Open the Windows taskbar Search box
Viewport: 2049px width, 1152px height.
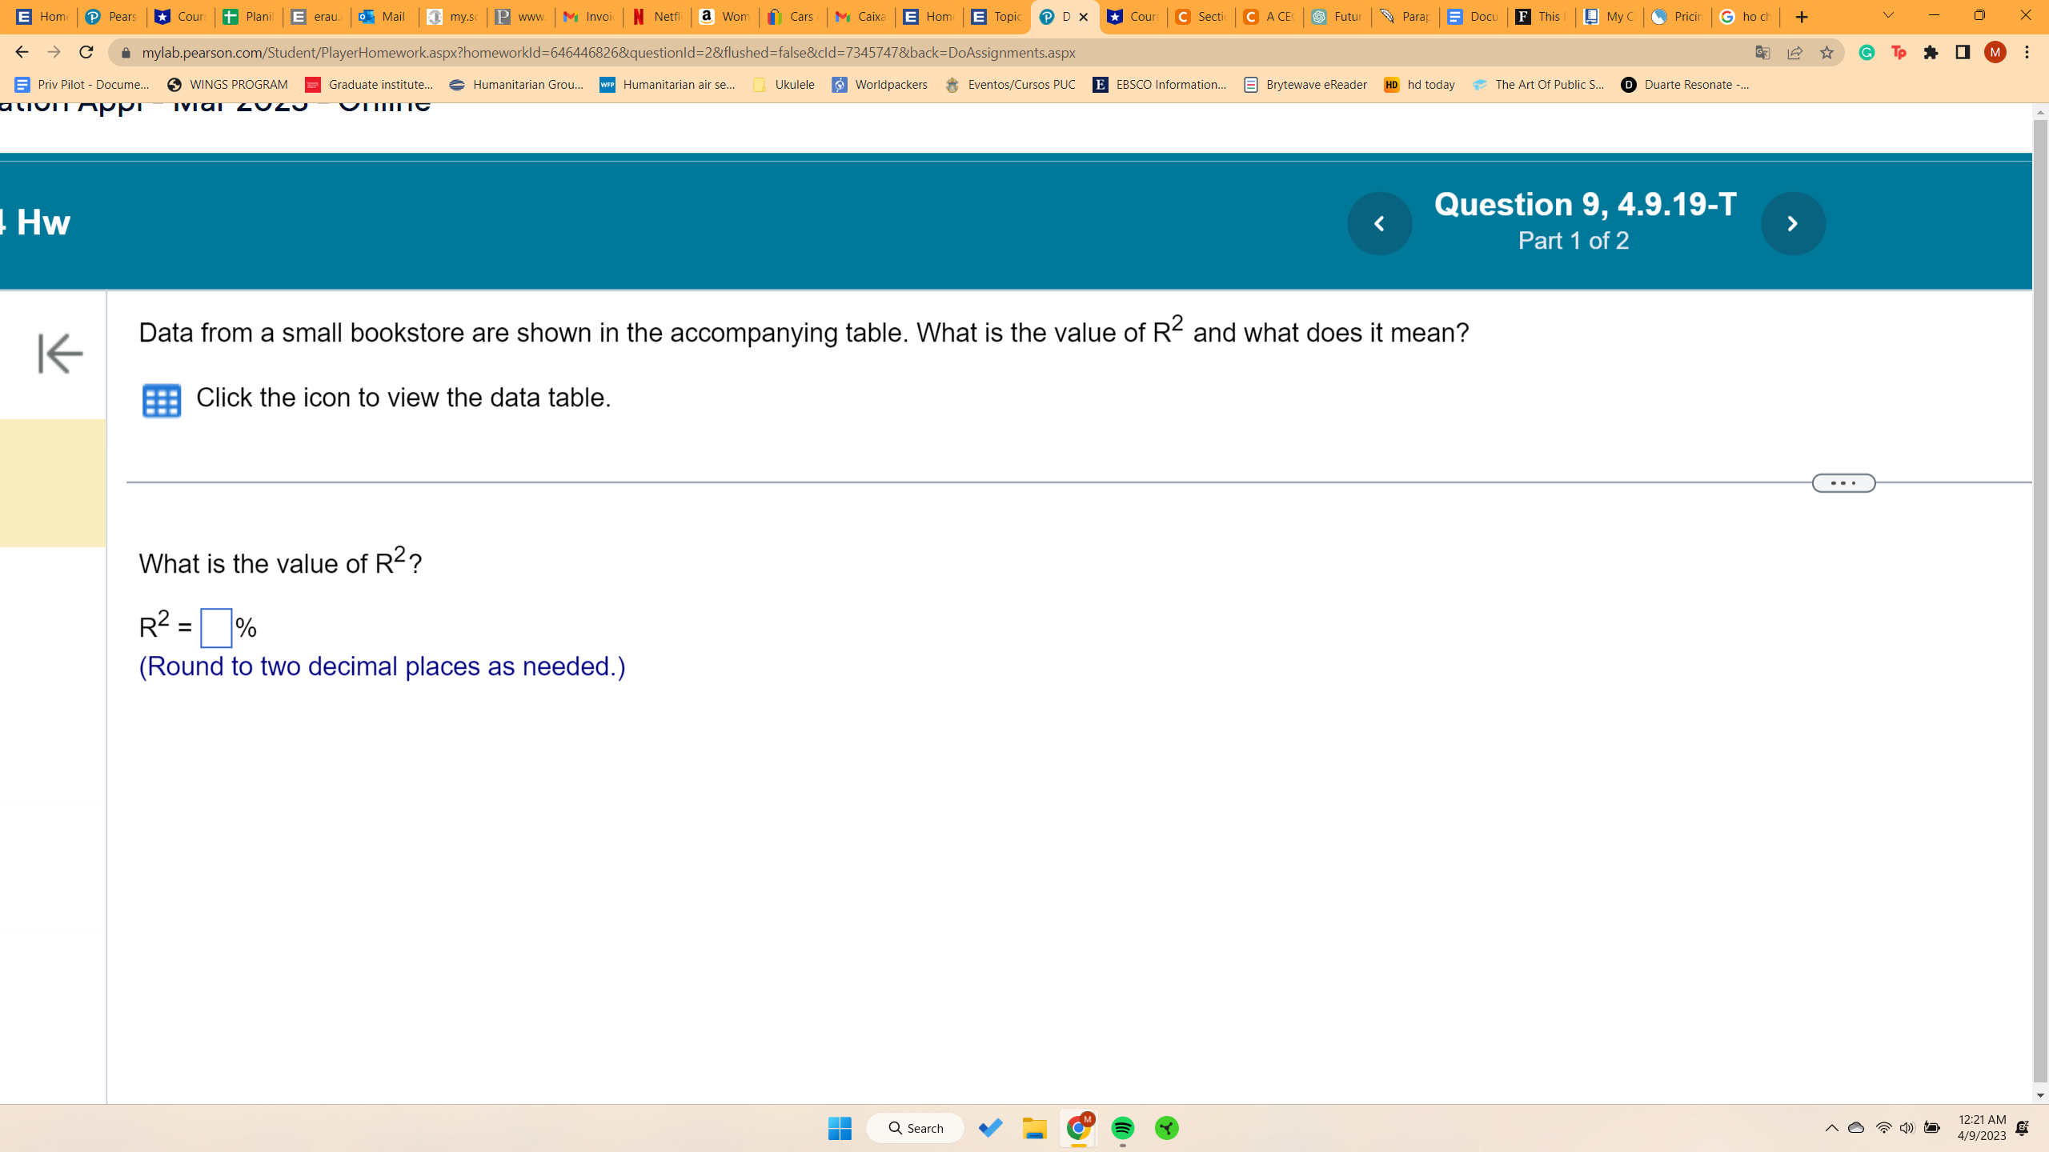coord(915,1128)
